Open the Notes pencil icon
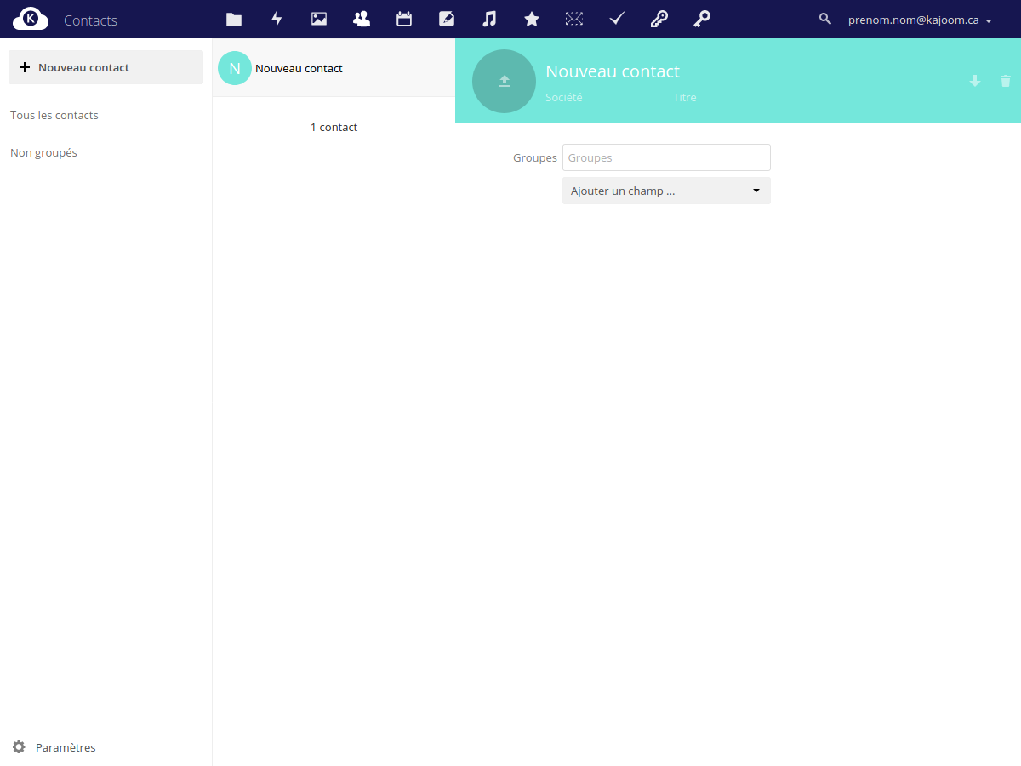The image size is (1021, 766). click(x=447, y=19)
